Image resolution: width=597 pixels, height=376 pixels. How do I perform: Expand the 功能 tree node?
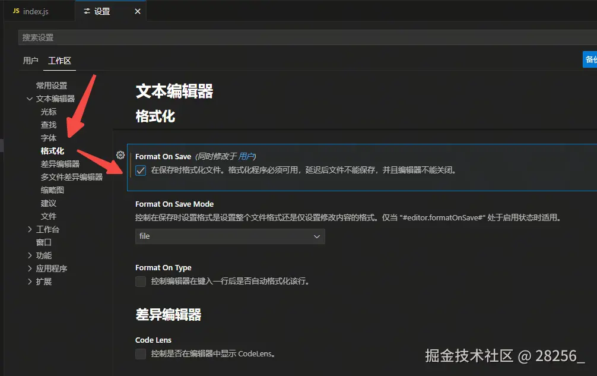tap(30, 255)
